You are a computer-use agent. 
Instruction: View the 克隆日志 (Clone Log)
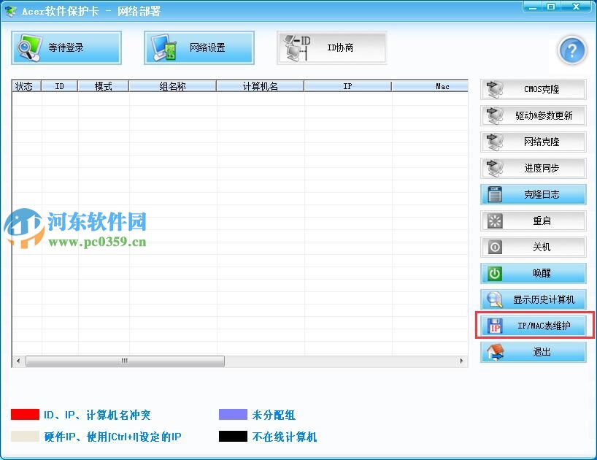532,194
